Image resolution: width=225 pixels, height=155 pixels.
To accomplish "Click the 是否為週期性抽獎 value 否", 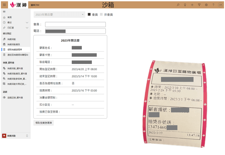I will [x=73, y=83].
